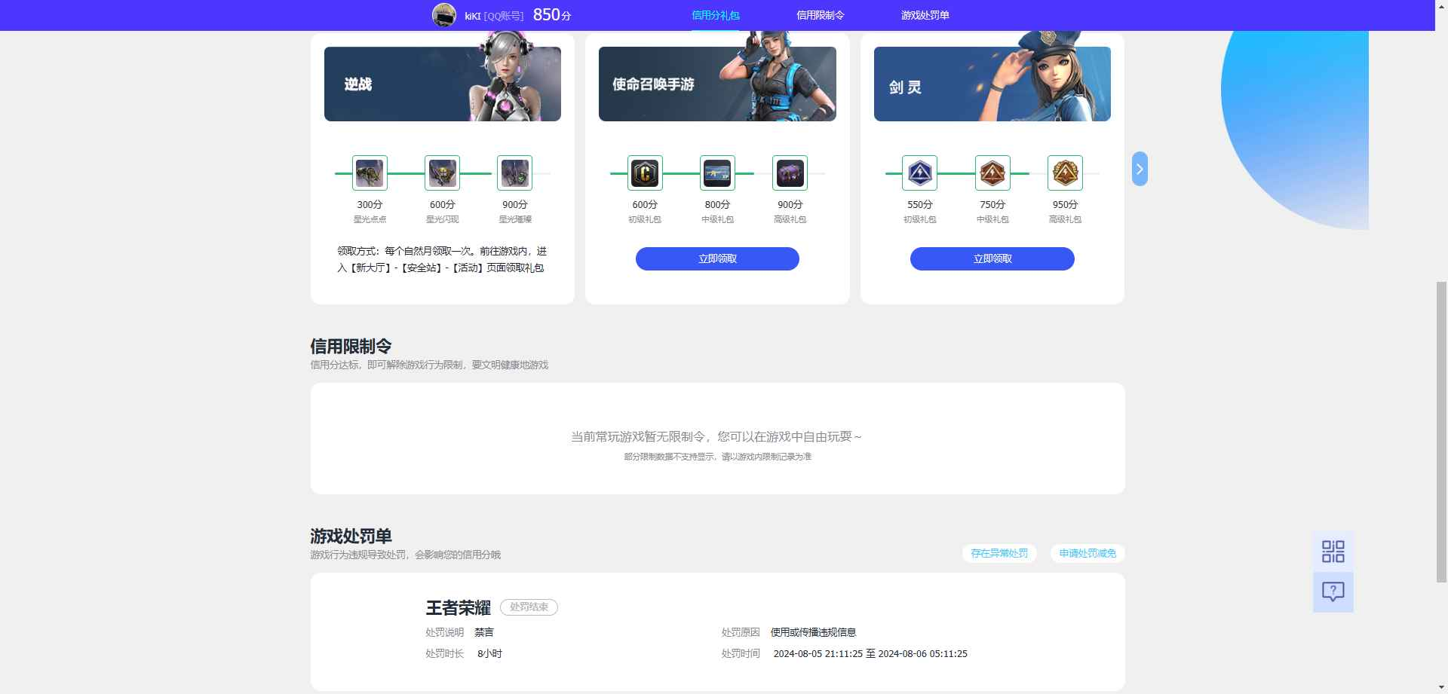
Task: Click the kiKI username in header
Action: point(473,16)
